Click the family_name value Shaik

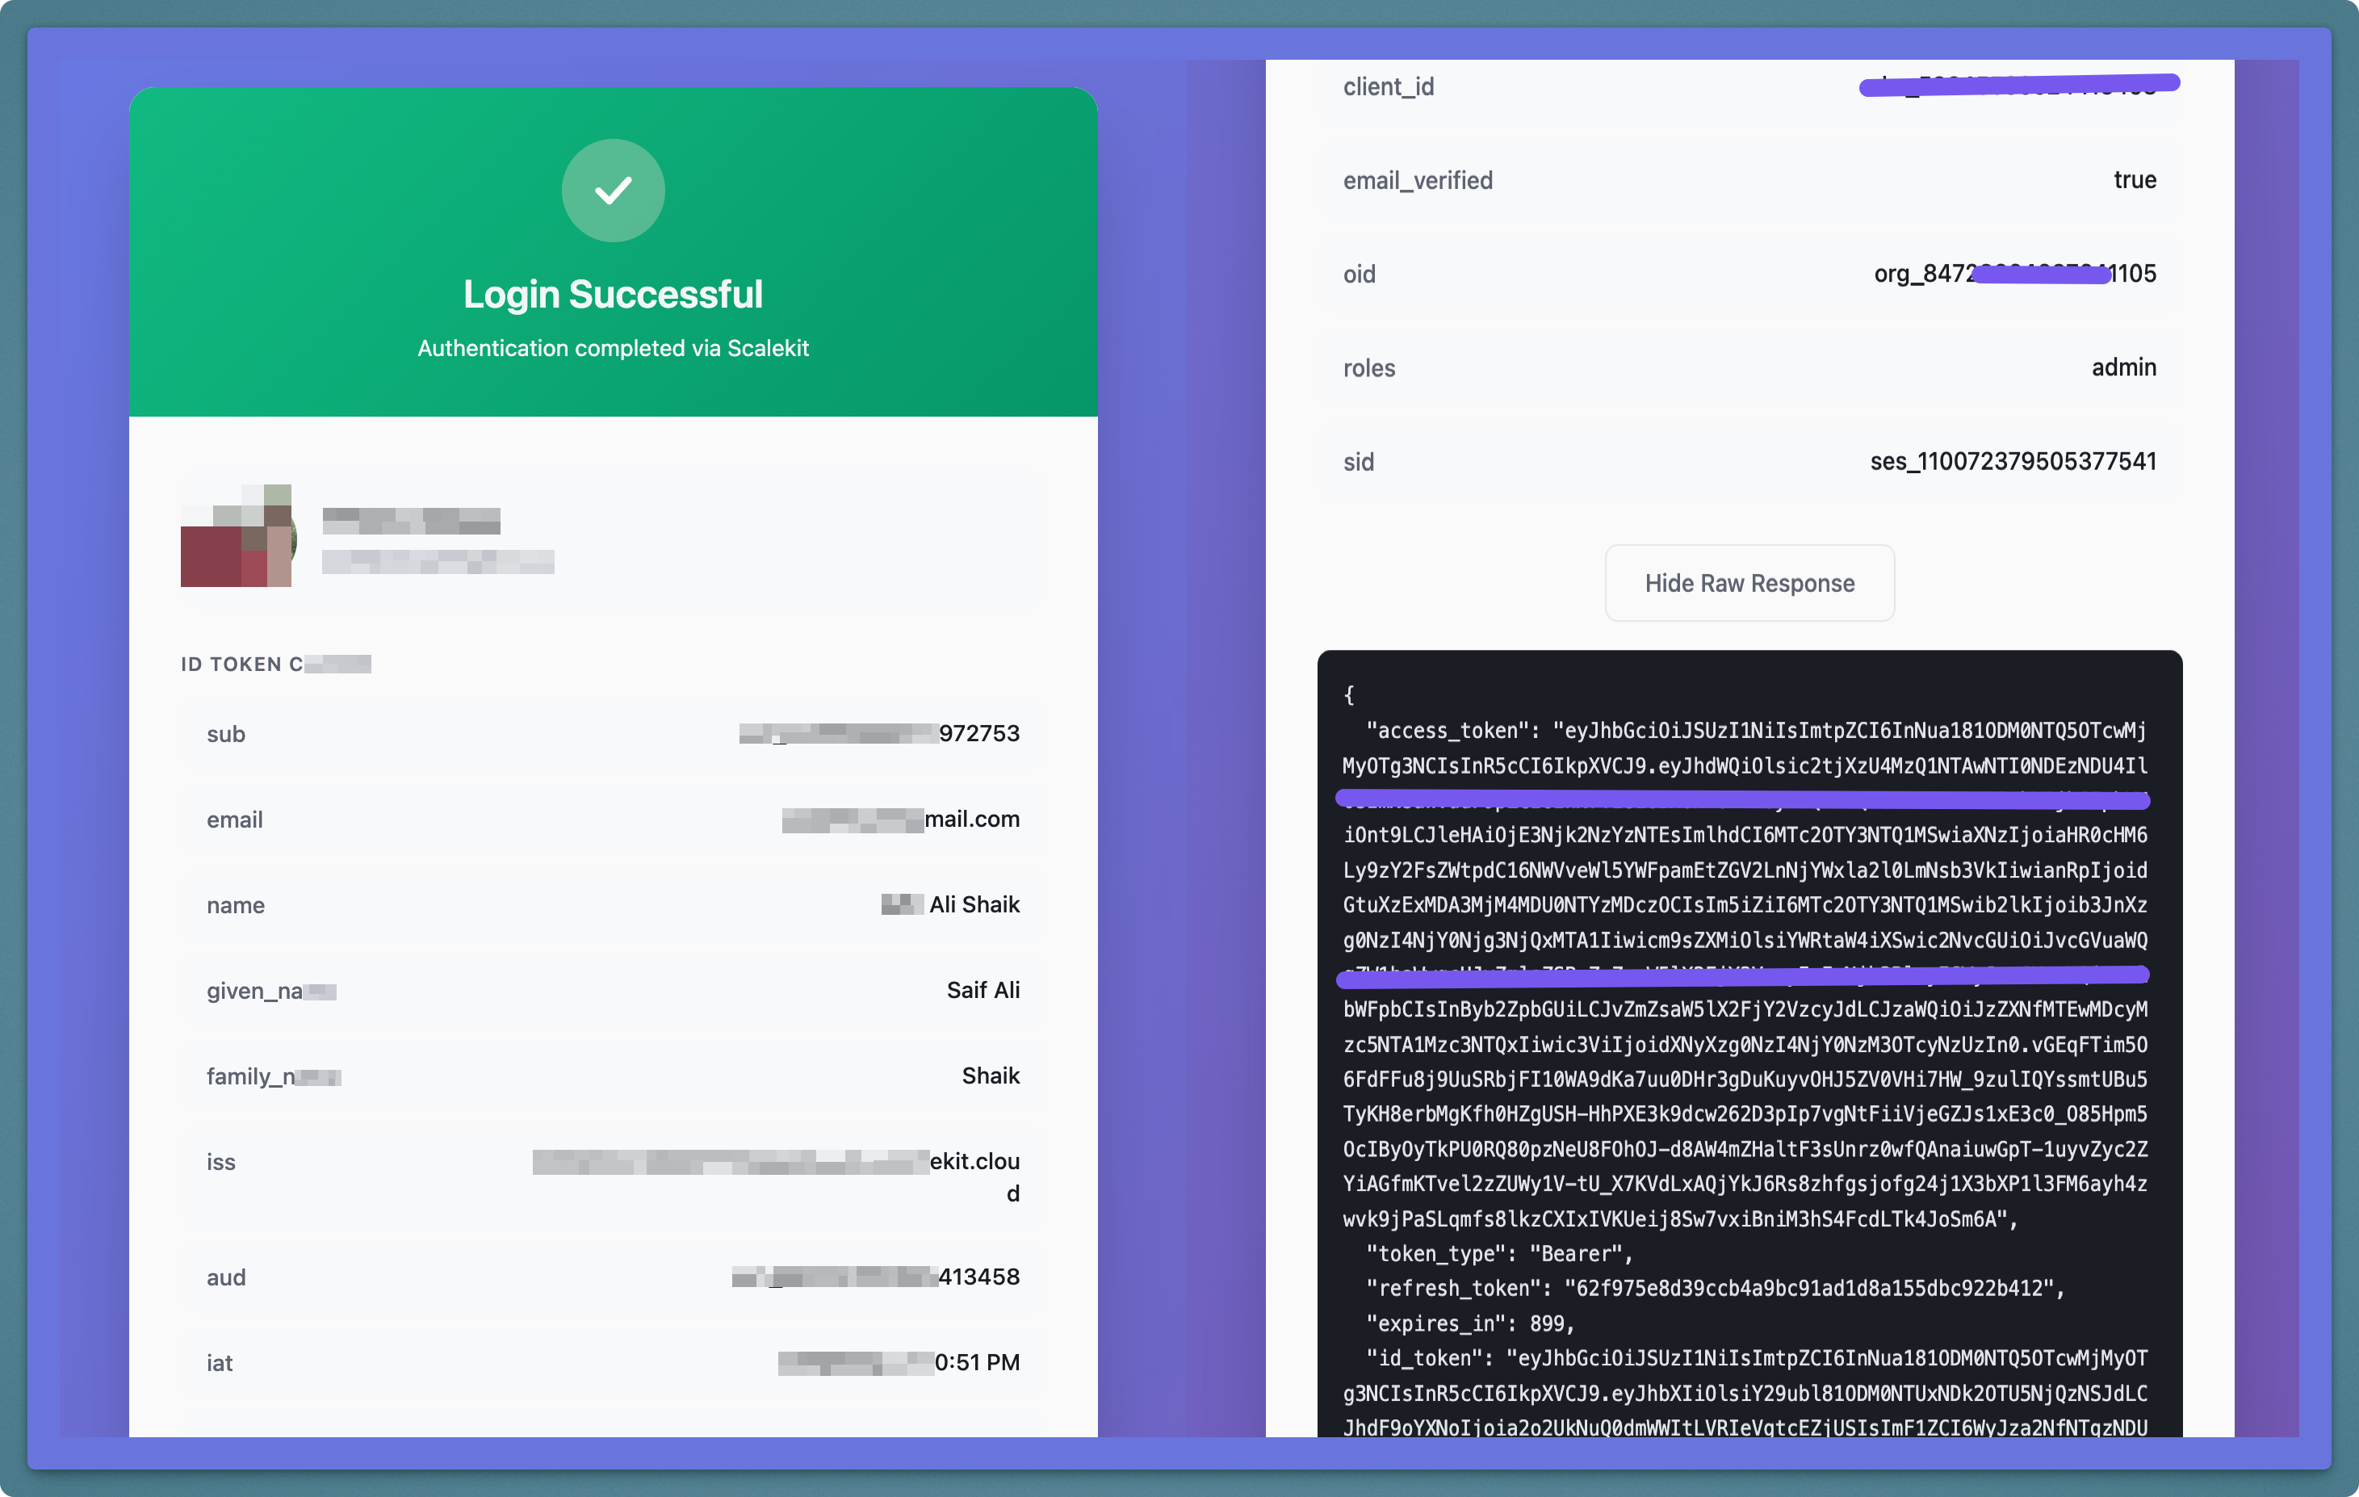pos(991,1075)
